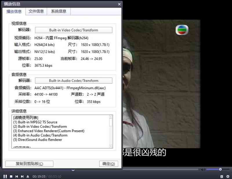The image size is (232, 179).
Task: Skip to the previous track
Action: [x=17, y=176]
